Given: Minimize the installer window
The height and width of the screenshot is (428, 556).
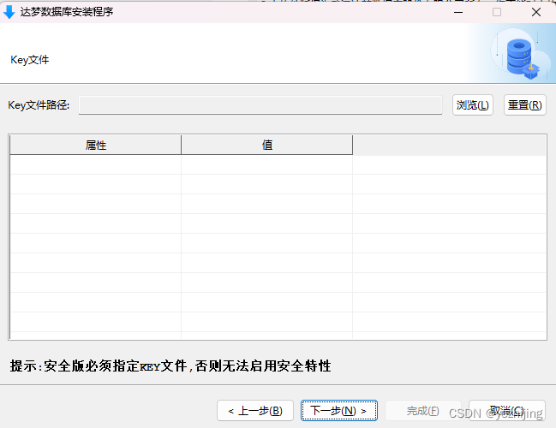Looking at the screenshot, I should [x=458, y=12].
